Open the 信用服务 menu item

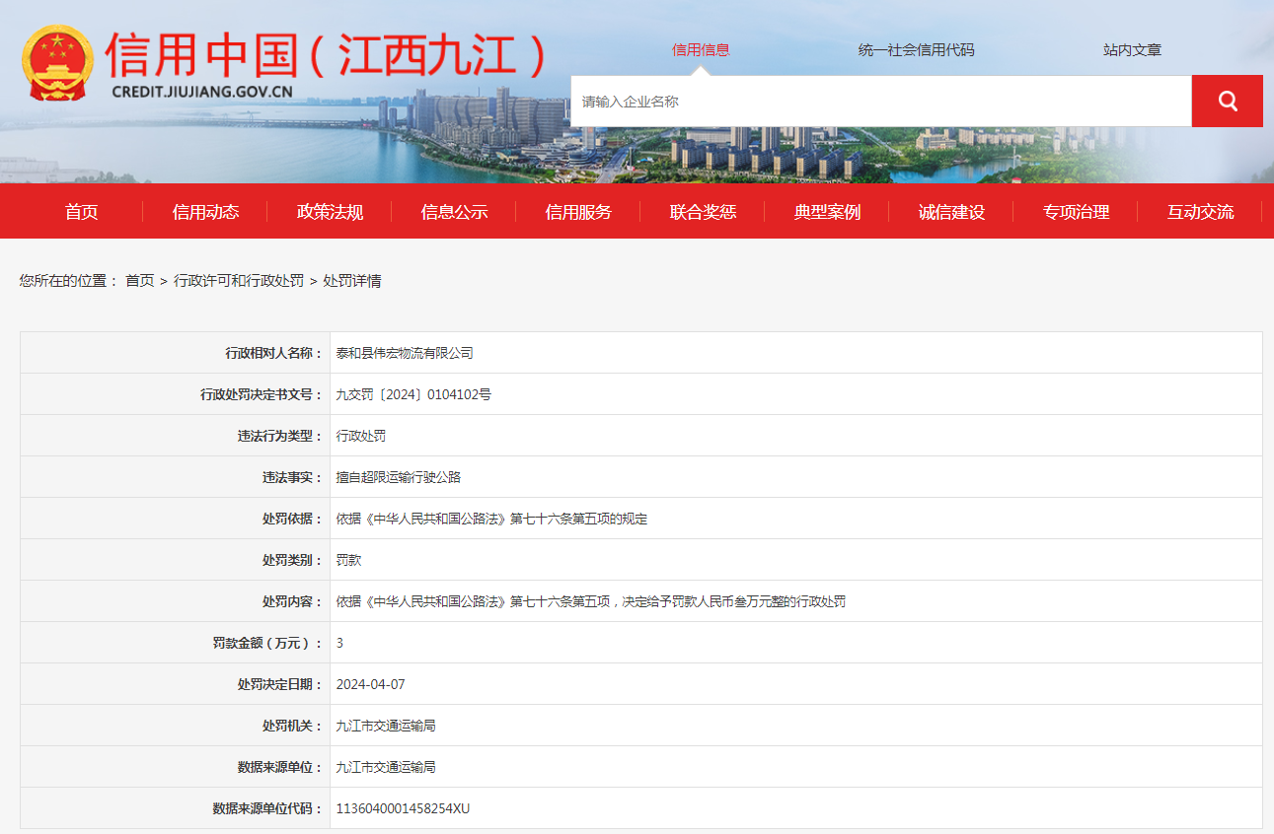point(578,212)
